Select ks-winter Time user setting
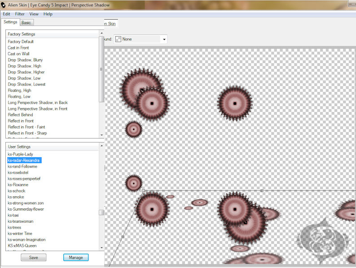 click(20, 234)
